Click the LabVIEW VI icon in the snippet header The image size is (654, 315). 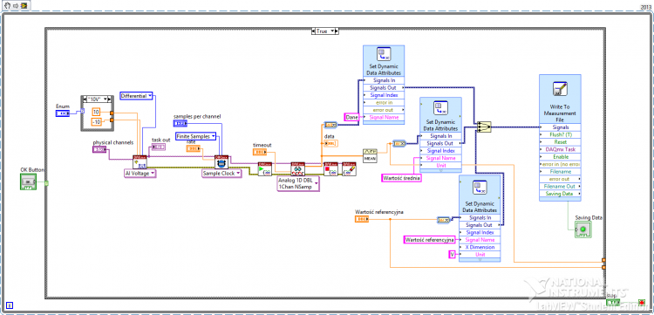[23, 6]
